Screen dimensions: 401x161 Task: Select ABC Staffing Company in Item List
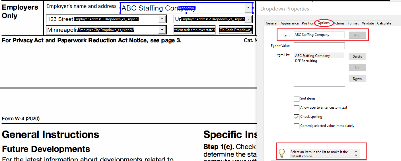319,56
